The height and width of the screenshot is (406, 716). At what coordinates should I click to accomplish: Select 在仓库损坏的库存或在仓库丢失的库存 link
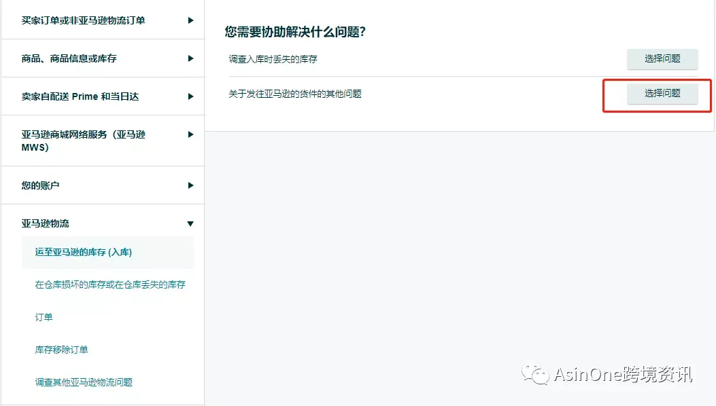(x=110, y=284)
